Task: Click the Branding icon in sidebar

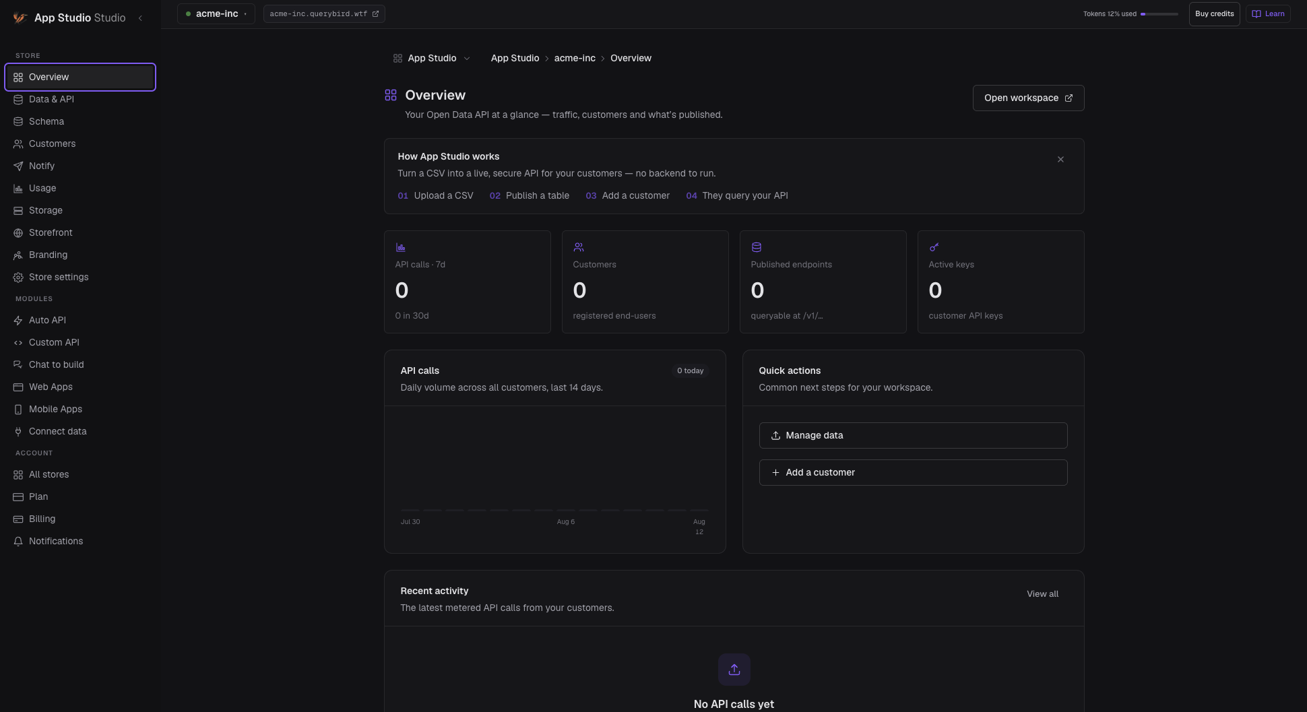Action: point(18,255)
